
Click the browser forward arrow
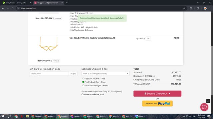(x=8, y=8)
